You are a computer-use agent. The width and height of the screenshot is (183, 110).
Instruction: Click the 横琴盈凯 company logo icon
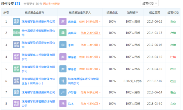tap(17, 45)
